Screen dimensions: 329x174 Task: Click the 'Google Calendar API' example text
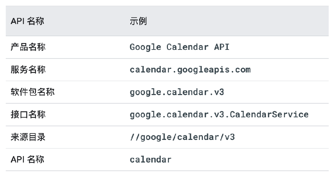point(179,47)
